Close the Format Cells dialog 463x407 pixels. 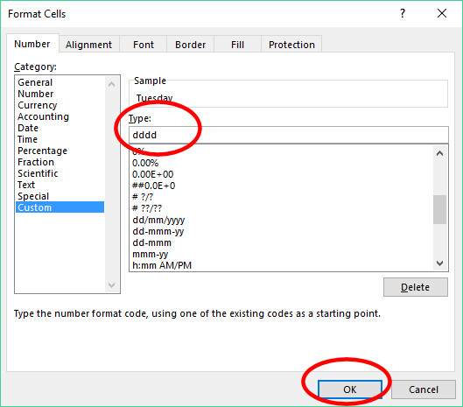click(442, 13)
